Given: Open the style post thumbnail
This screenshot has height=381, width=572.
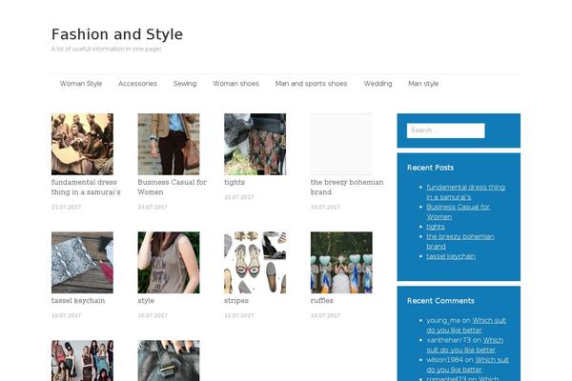Looking at the screenshot, I should coord(169,263).
